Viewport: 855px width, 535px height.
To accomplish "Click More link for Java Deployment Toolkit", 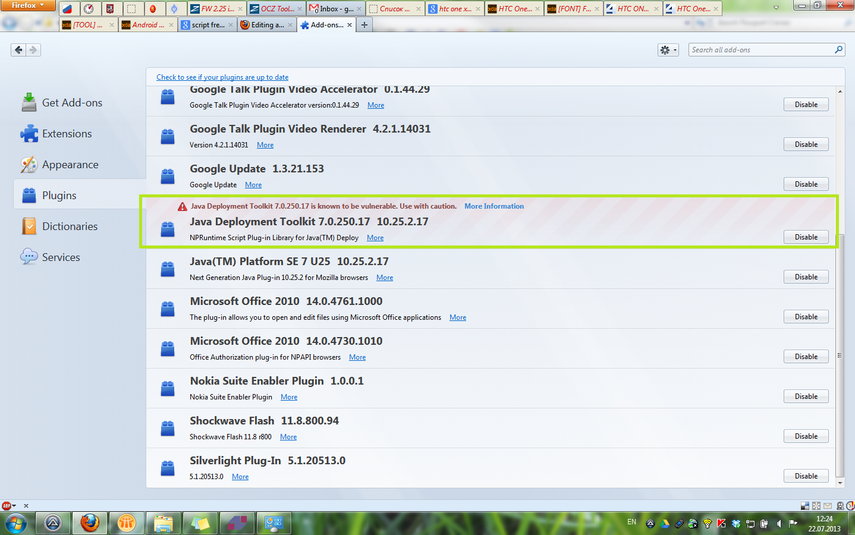I will coord(375,238).
